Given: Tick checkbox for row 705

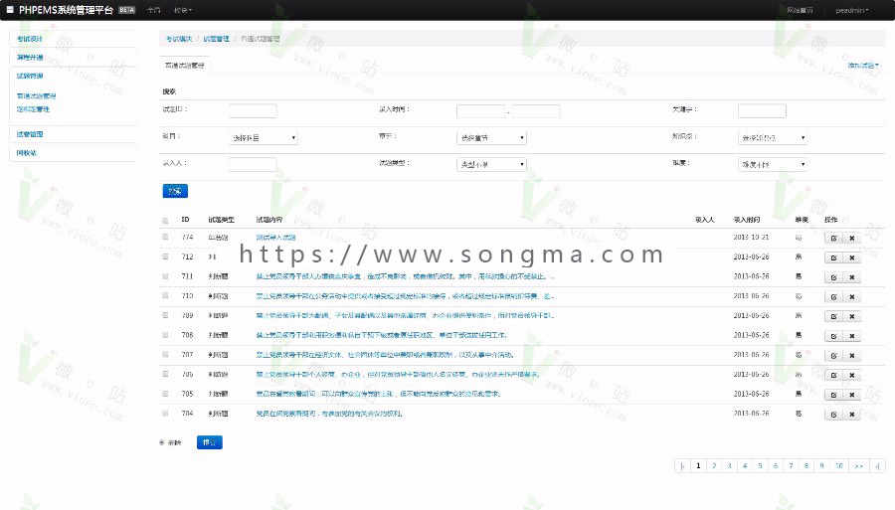Looking at the screenshot, I should click(x=165, y=394).
